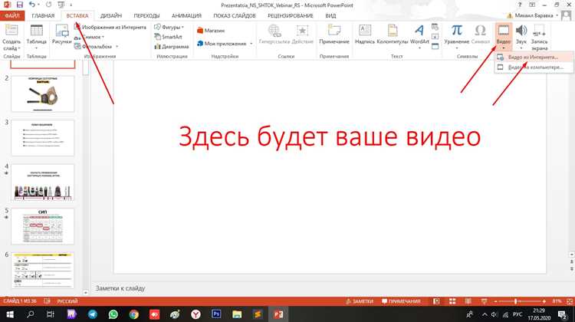Switch to the ГЛАВНАЯ tab
This screenshot has width=575, height=322.
point(43,16)
